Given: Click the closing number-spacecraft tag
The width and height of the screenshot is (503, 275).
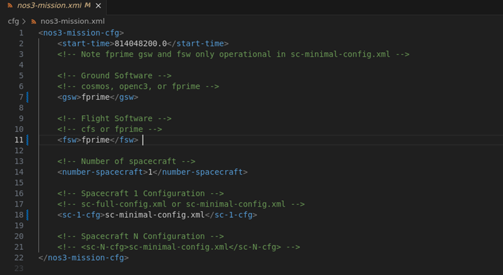Looking at the screenshot, I should 200,172.
